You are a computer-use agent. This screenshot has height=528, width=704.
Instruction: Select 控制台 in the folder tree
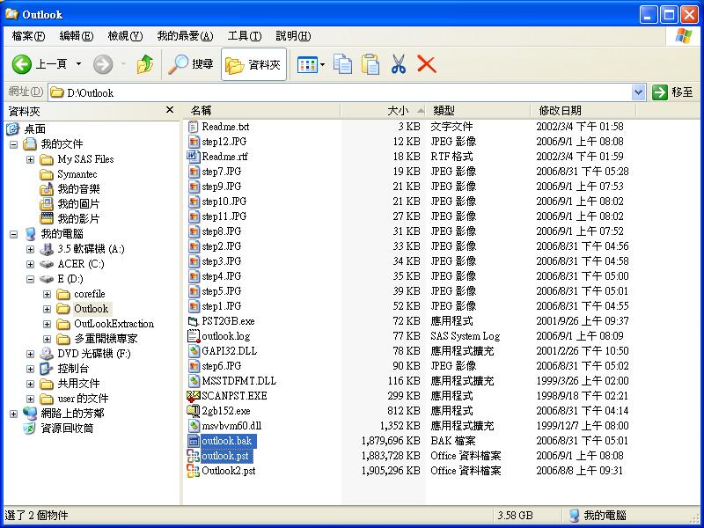[73, 369]
